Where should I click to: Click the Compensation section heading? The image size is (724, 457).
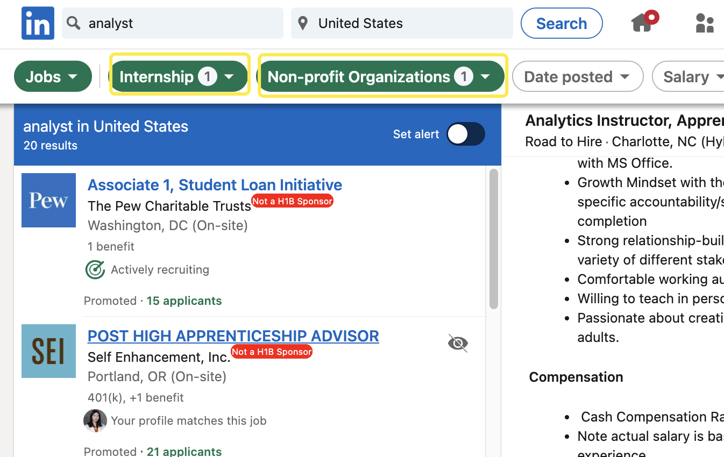pos(576,377)
